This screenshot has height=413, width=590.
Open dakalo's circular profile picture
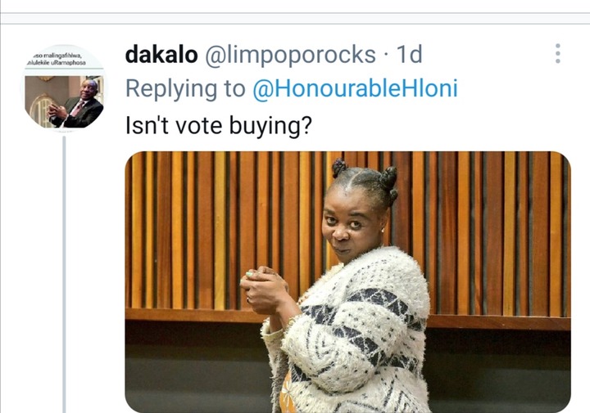click(64, 88)
